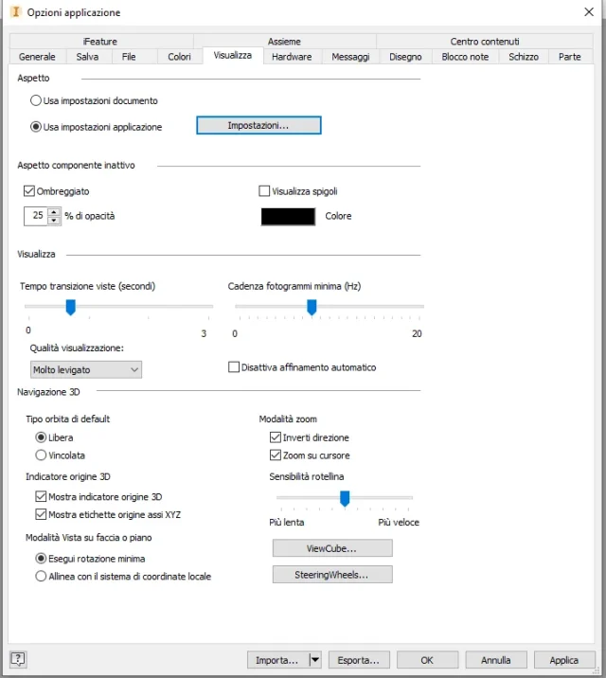Switch to the Blocco note tab
The image size is (606, 678).
pyautogui.click(x=465, y=57)
